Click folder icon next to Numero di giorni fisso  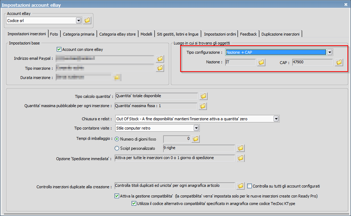point(195,139)
